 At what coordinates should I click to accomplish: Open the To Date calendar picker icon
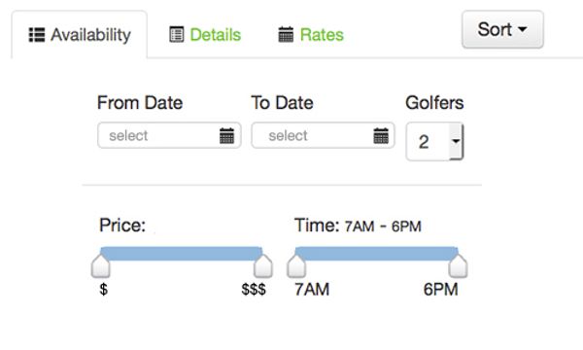click(381, 135)
